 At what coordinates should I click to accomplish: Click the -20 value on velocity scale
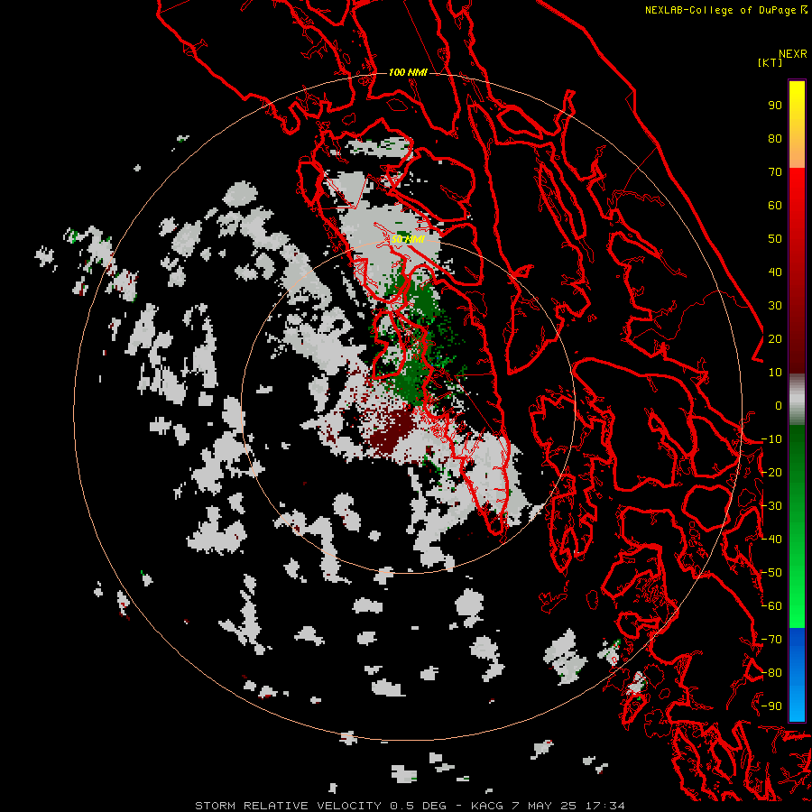[x=771, y=472]
